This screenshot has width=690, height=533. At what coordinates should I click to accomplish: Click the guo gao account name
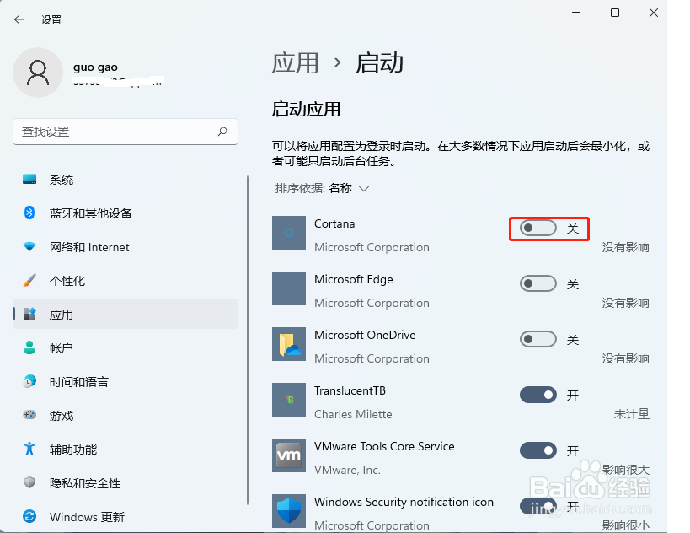[95, 67]
